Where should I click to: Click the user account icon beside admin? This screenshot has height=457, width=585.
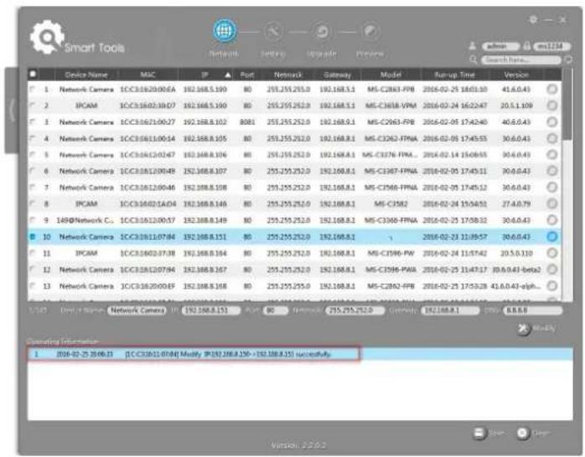473,46
